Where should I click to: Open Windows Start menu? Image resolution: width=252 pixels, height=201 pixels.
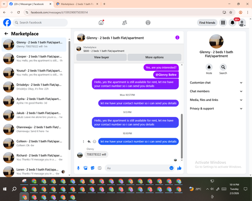tap(5, 189)
